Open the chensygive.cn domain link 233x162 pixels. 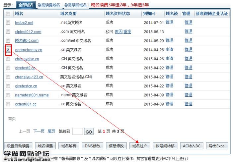tap(27, 59)
